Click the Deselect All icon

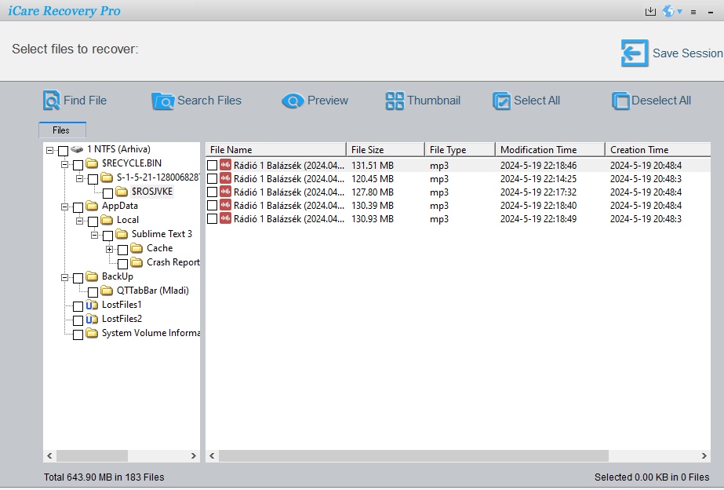620,101
